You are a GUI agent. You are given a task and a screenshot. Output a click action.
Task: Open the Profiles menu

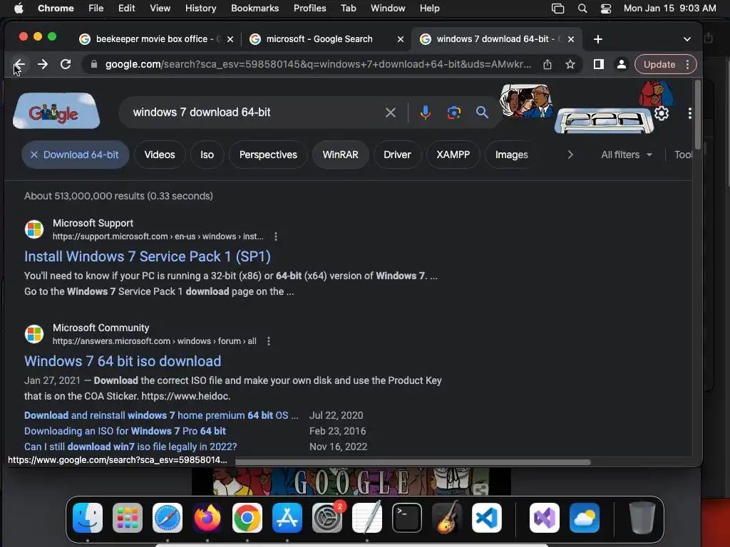[x=309, y=9]
